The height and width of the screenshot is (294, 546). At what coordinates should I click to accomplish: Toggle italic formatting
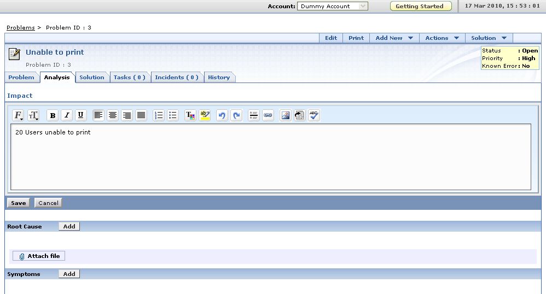click(67, 115)
